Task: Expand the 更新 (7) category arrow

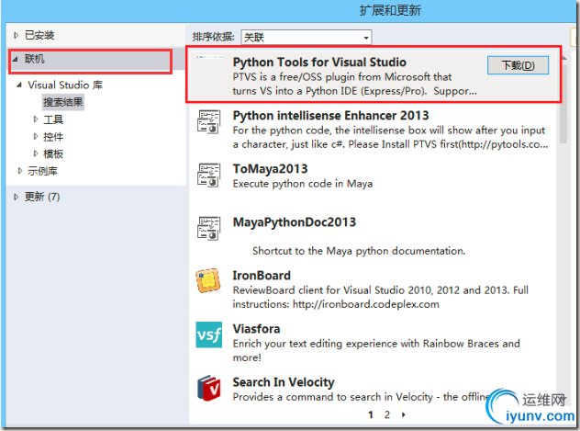Action: click(x=16, y=197)
